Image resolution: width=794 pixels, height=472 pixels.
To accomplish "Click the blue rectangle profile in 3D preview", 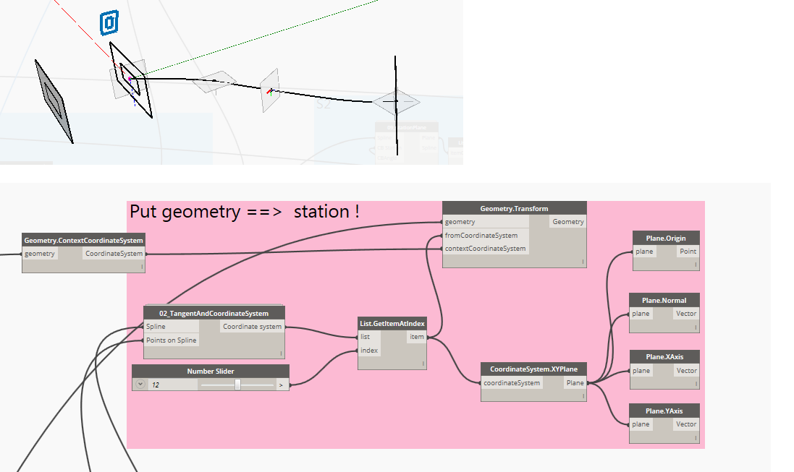I will pos(109,22).
